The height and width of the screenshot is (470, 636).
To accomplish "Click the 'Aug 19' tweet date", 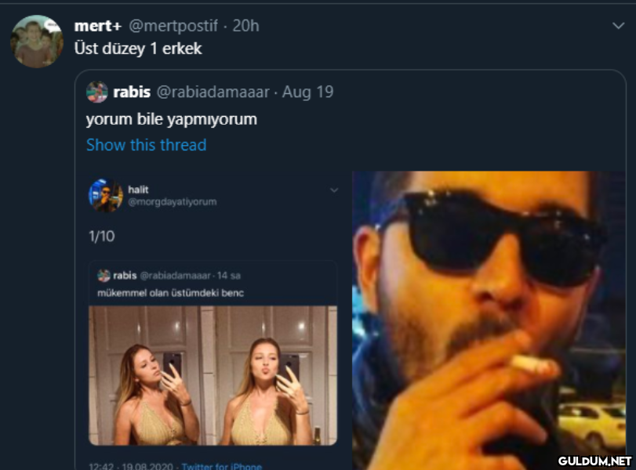I will click(x=308, y=92).
